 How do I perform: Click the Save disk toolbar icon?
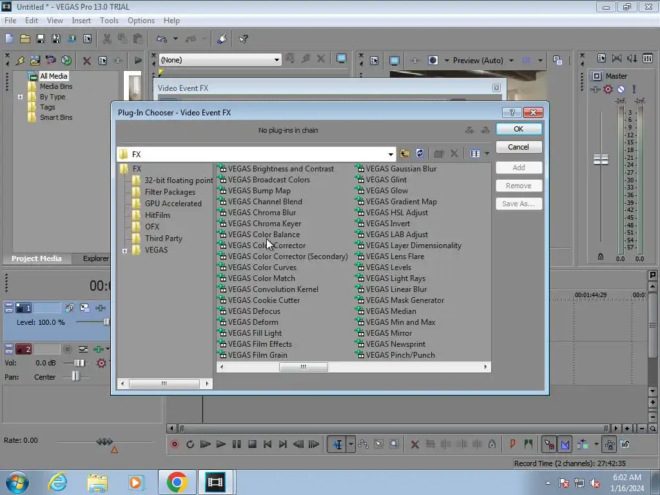[41, 39]
